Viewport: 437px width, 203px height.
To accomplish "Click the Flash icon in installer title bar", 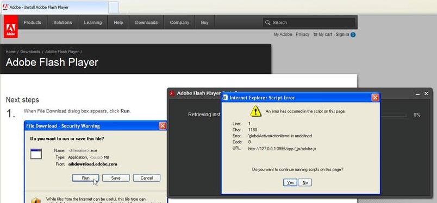I will click(172, 93).
